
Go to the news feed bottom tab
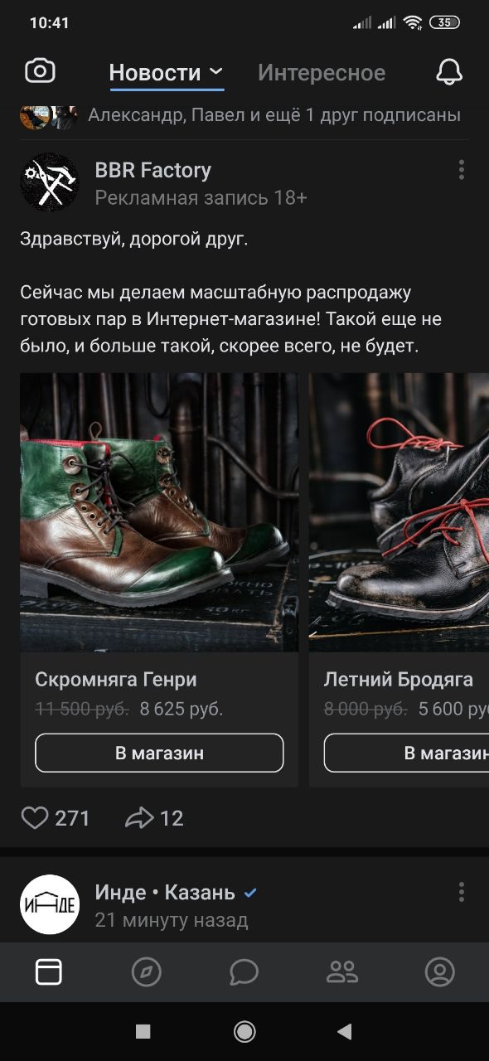click(x=49, y=971)
